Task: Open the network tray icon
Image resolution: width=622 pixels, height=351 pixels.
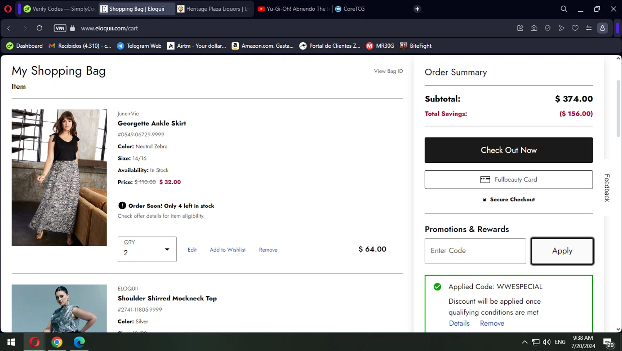Action: 536,342
